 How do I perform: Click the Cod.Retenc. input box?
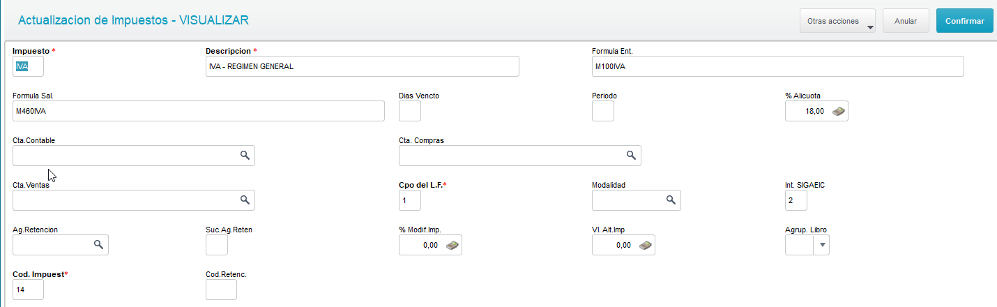click(222, 290)
